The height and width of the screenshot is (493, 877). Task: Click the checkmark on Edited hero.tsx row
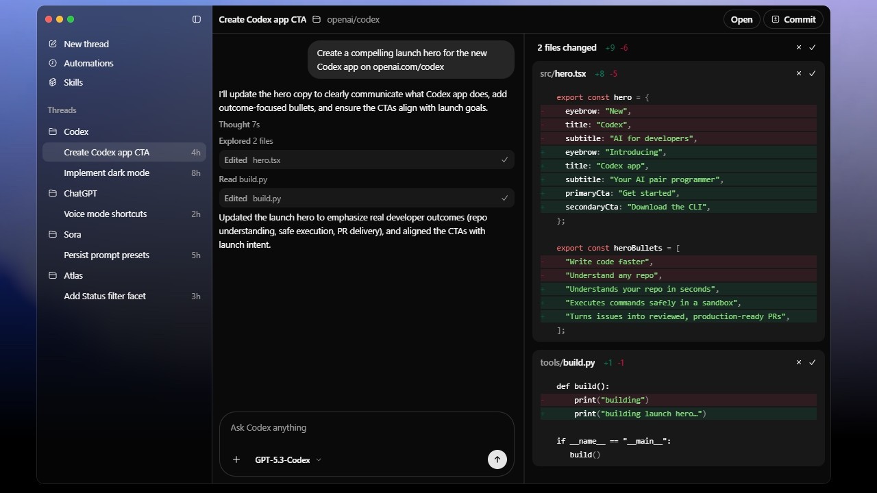(505, 160)
